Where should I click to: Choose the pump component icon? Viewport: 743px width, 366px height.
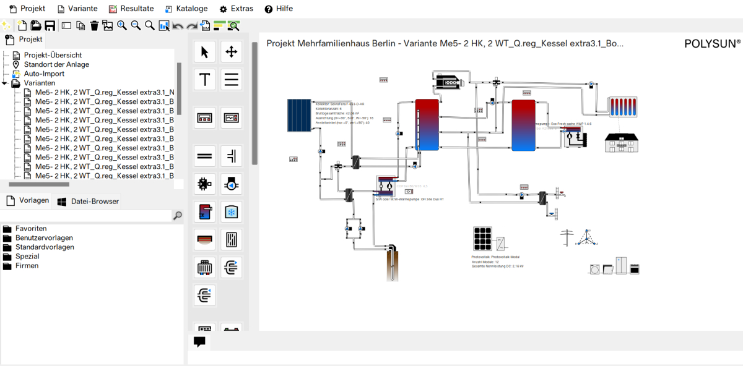click(x=232, y=184)
